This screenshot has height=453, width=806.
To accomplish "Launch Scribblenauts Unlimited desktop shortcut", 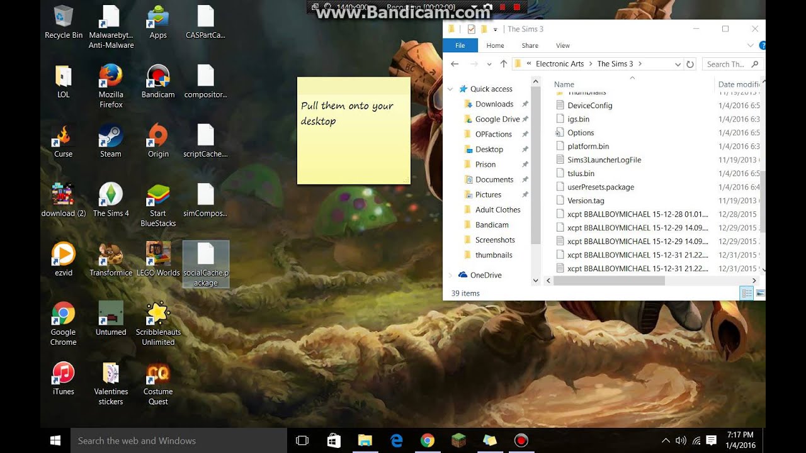I will 158,323.
